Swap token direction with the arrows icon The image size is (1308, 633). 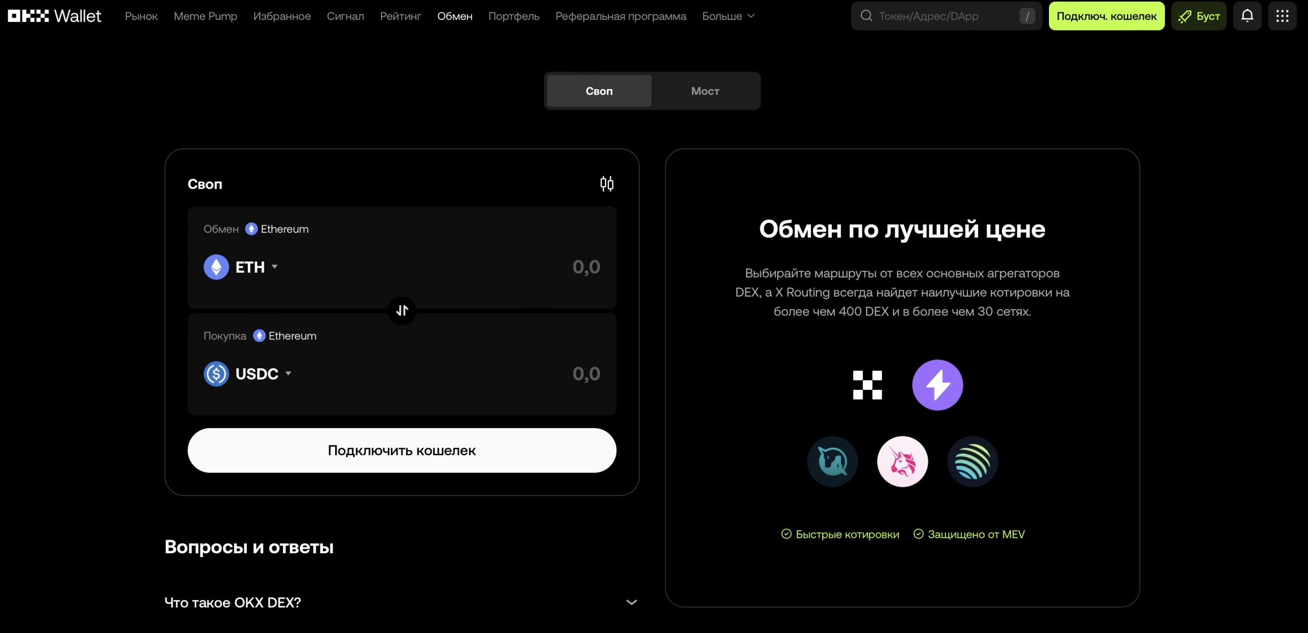tap(402, 310)
